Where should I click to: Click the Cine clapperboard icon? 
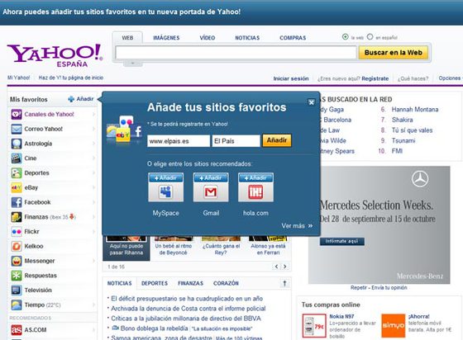tap(17, 158)
